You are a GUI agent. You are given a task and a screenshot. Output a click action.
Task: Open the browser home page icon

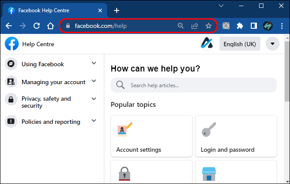coord(51,26)
